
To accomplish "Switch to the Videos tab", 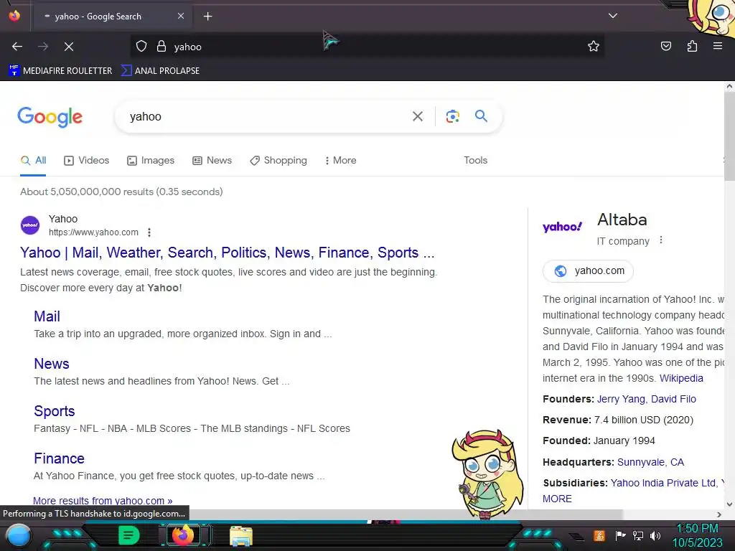I will 87,161.
